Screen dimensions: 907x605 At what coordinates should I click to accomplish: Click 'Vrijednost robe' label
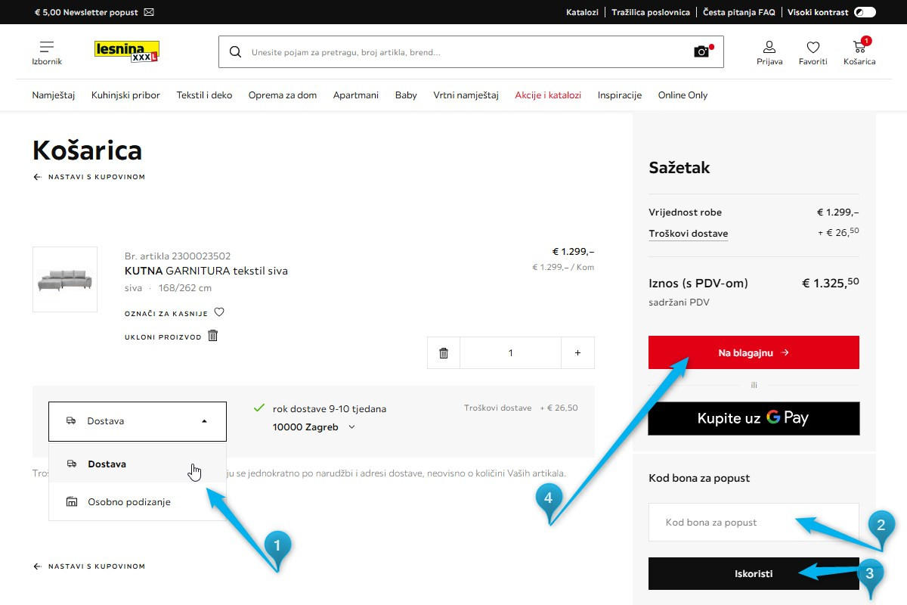[x=685, y=213]
